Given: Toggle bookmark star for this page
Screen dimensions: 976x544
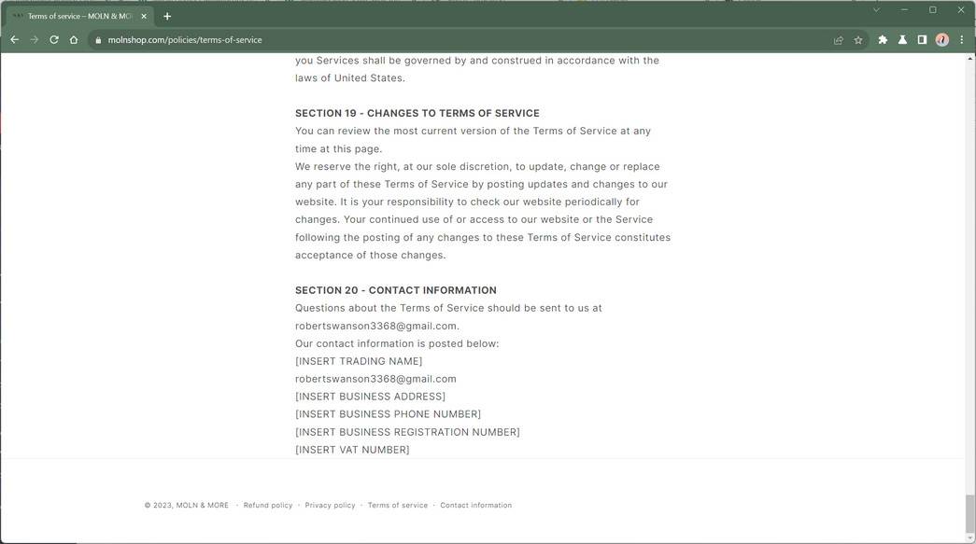Looking at the screenshot, I should [x=857, y=40].
